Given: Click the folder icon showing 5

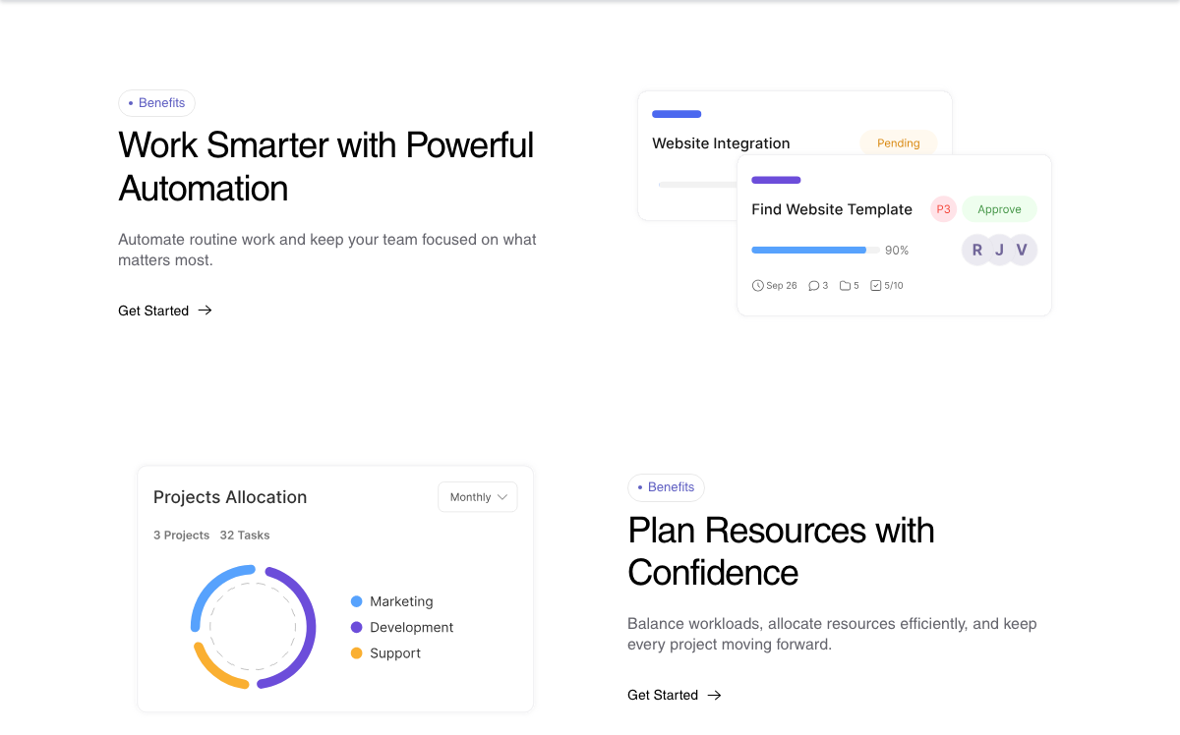Looking at the screenshot, I should coord(845,286).
